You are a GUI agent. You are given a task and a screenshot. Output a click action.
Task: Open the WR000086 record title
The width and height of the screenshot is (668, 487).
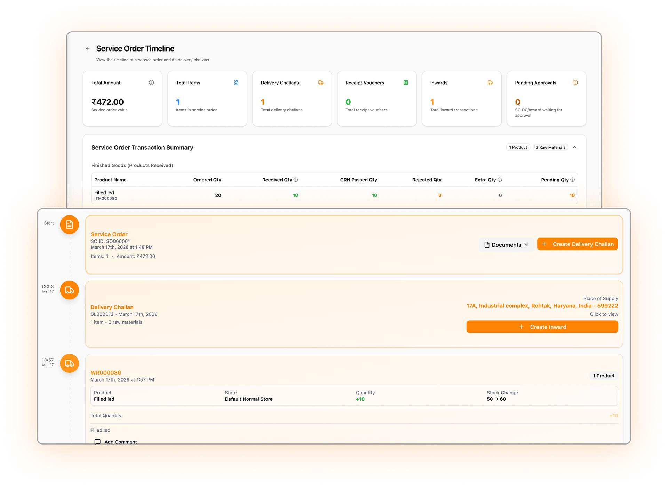coord(106,372)
